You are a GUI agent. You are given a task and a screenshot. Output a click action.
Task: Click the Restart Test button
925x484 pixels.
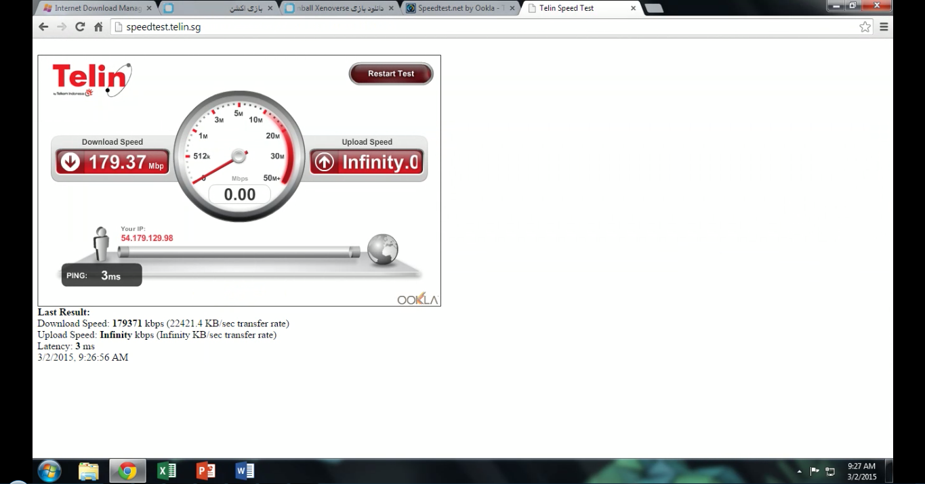pyautogui.click(x=391, y=74)
